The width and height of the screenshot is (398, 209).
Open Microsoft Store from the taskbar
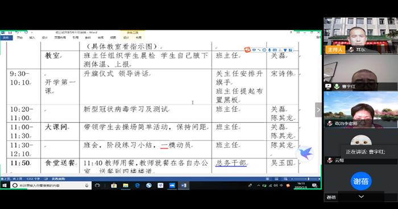[x=114, y=185]
